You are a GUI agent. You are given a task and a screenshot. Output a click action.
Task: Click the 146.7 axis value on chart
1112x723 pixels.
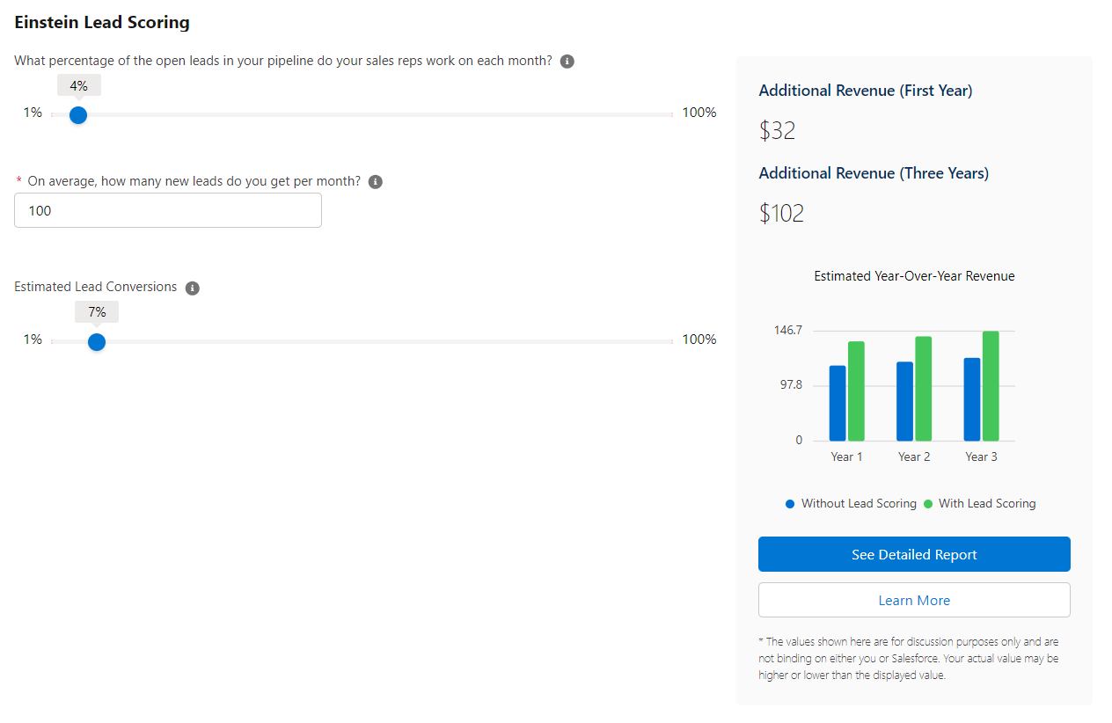[788, 331]
